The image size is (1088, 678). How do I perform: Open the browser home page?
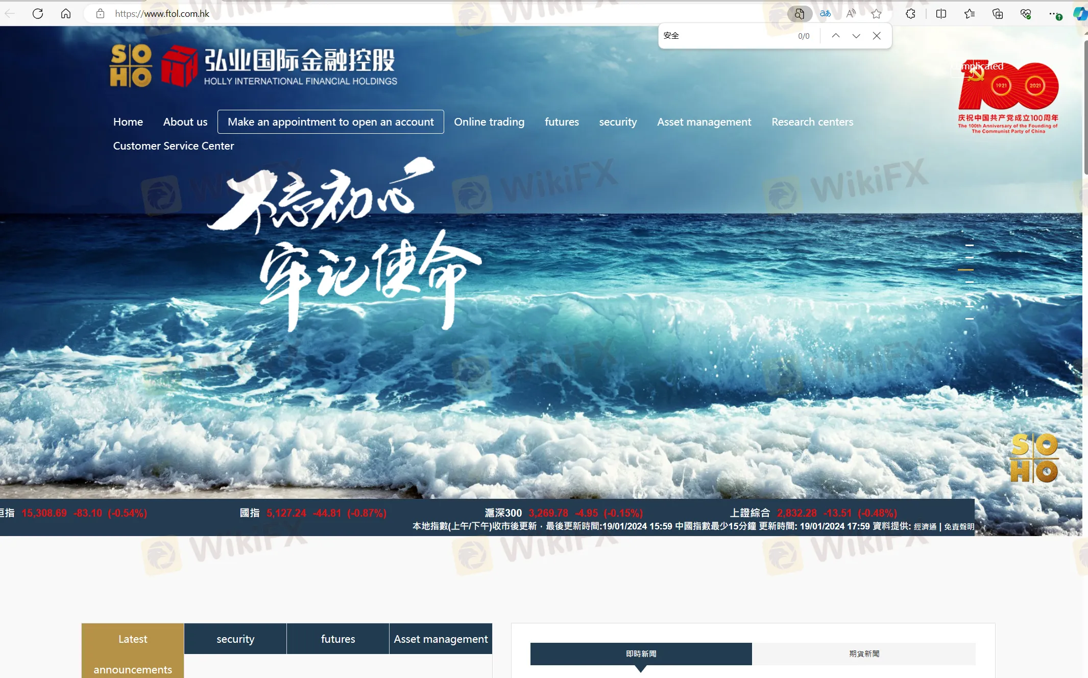[x=66, y=13]
